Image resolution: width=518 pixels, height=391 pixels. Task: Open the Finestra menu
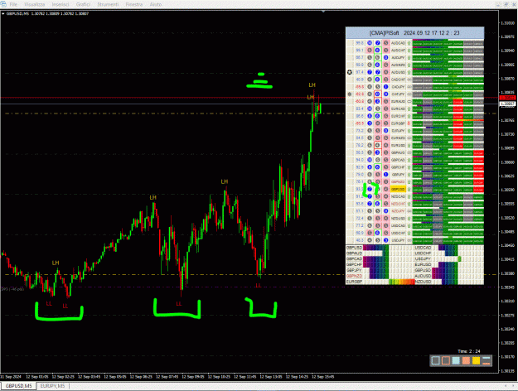tap(134, 4)
